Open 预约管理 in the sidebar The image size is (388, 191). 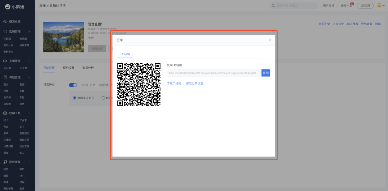pos(8,189)
